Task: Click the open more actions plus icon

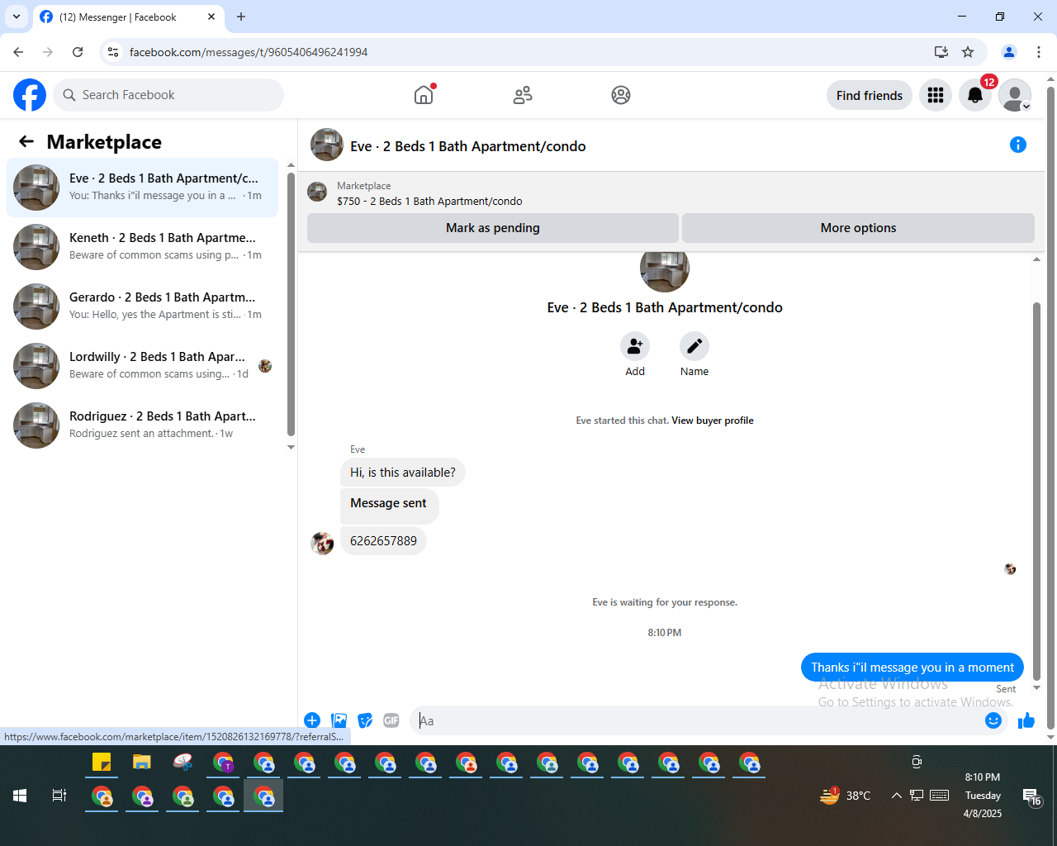Action: click(312, 720)
